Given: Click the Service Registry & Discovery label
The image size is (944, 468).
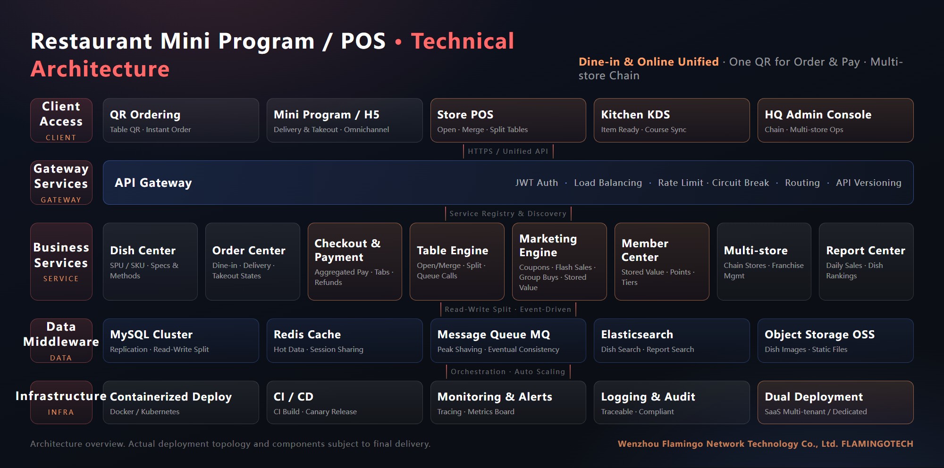Looking at the screenshot, I should pos(508,214).
